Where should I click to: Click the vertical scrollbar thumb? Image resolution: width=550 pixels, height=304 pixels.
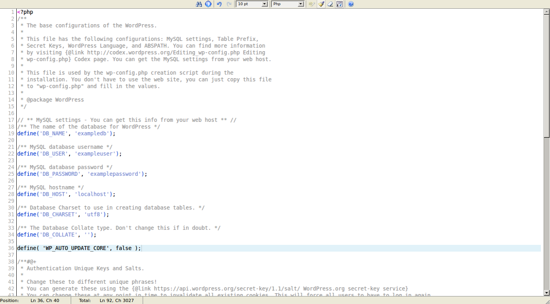pos(546,75)
